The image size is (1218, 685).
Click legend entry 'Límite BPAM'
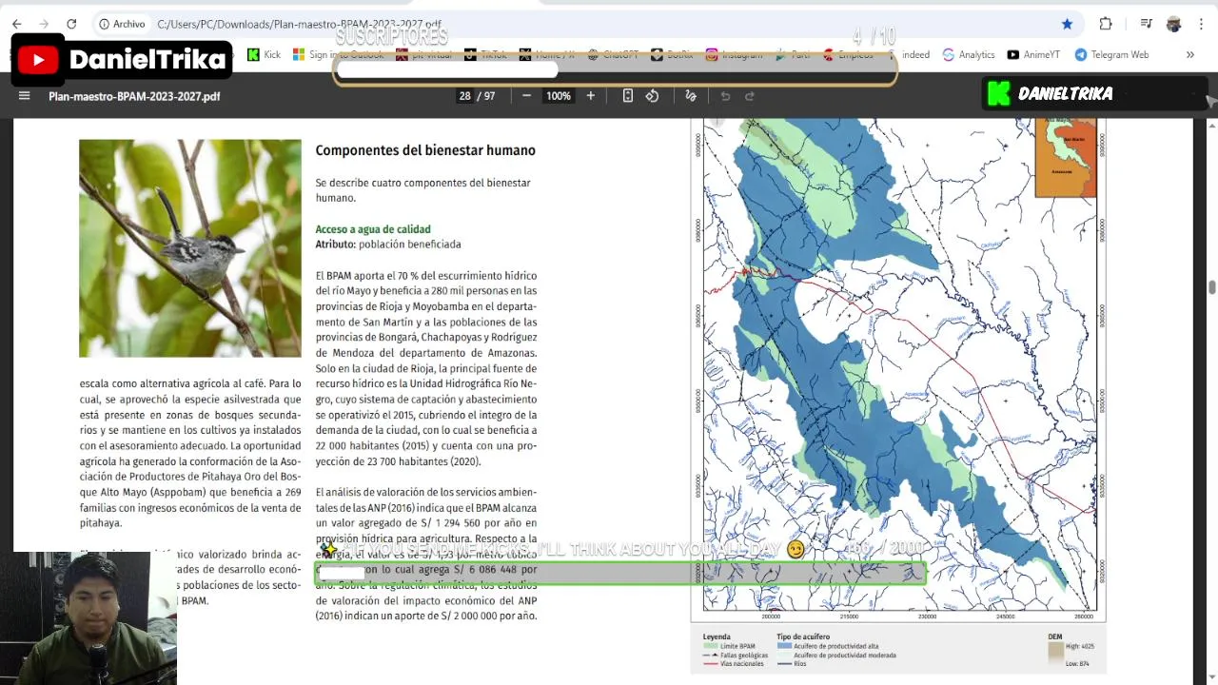pyautogui.click(x=736, y=647)
